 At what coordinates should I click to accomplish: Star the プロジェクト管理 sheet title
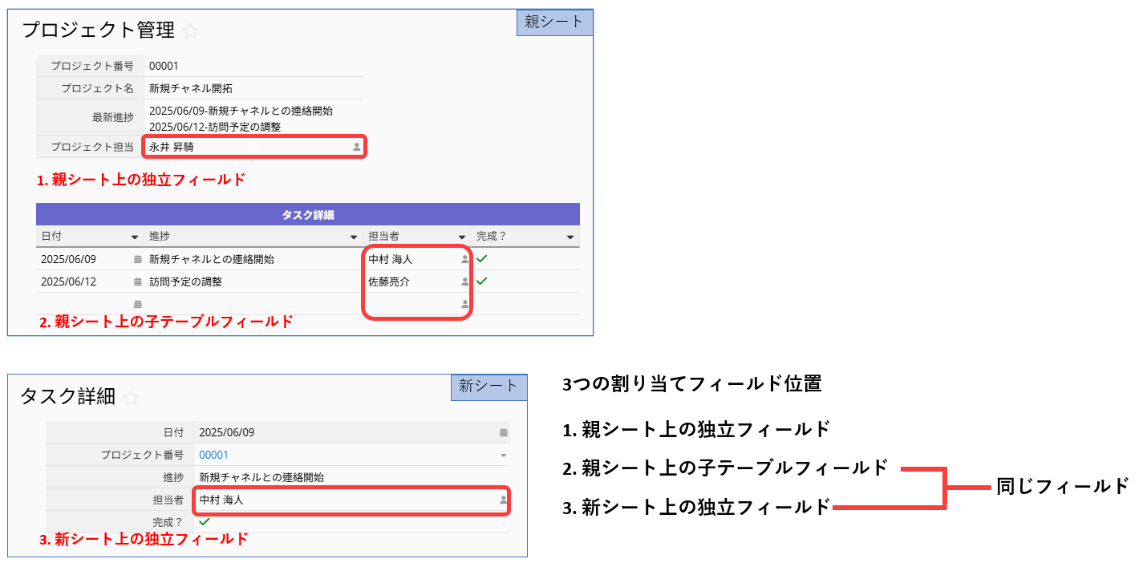190,31
